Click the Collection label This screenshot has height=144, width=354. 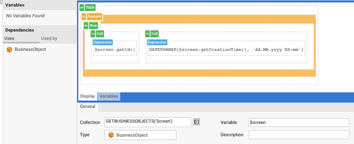pyautogui.click(x=90, y=123)
